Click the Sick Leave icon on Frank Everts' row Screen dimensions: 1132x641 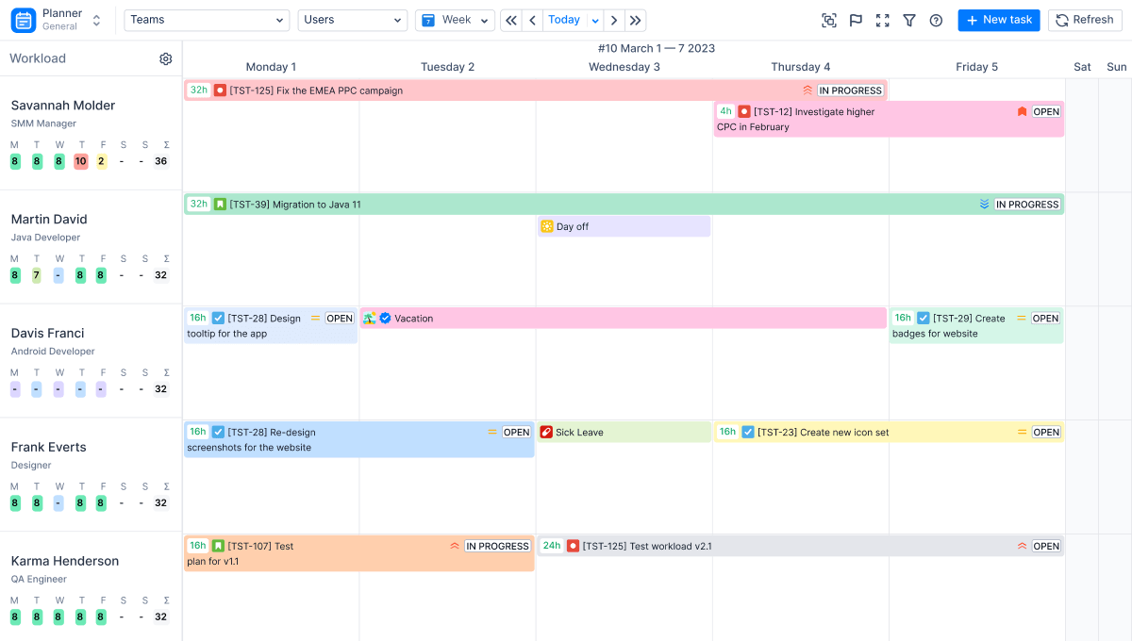(x=546, y=432)
